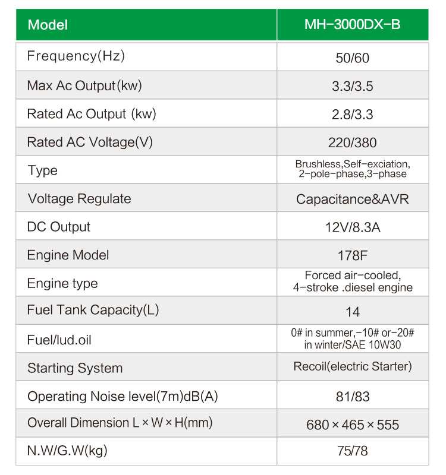This screenshot has width=446, height=475.
Task: Click the Rated Ac Output (kw) label
Action: (92, 114)
